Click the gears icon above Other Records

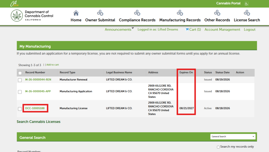click(x=217, y=13)
